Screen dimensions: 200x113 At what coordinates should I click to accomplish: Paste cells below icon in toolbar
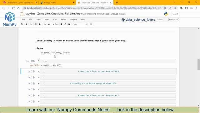click(x=40, y=24)
